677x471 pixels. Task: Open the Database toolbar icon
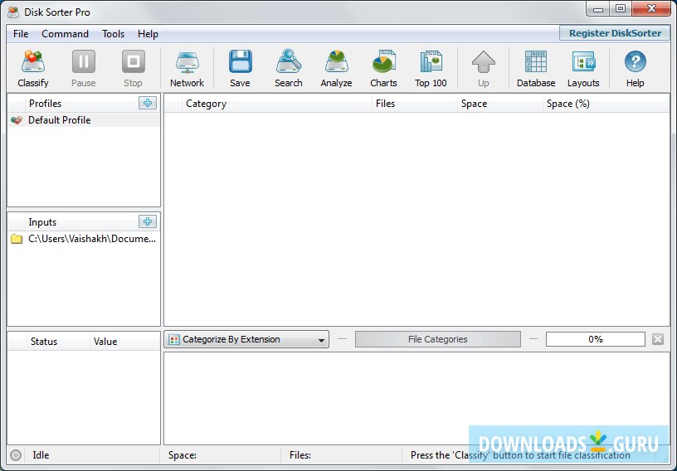(x=536, y=61)
